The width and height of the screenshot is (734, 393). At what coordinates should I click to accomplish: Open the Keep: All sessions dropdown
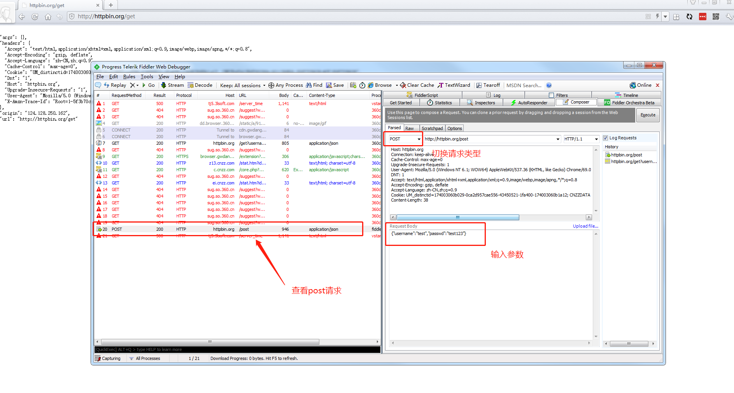(x=243, y=85)
